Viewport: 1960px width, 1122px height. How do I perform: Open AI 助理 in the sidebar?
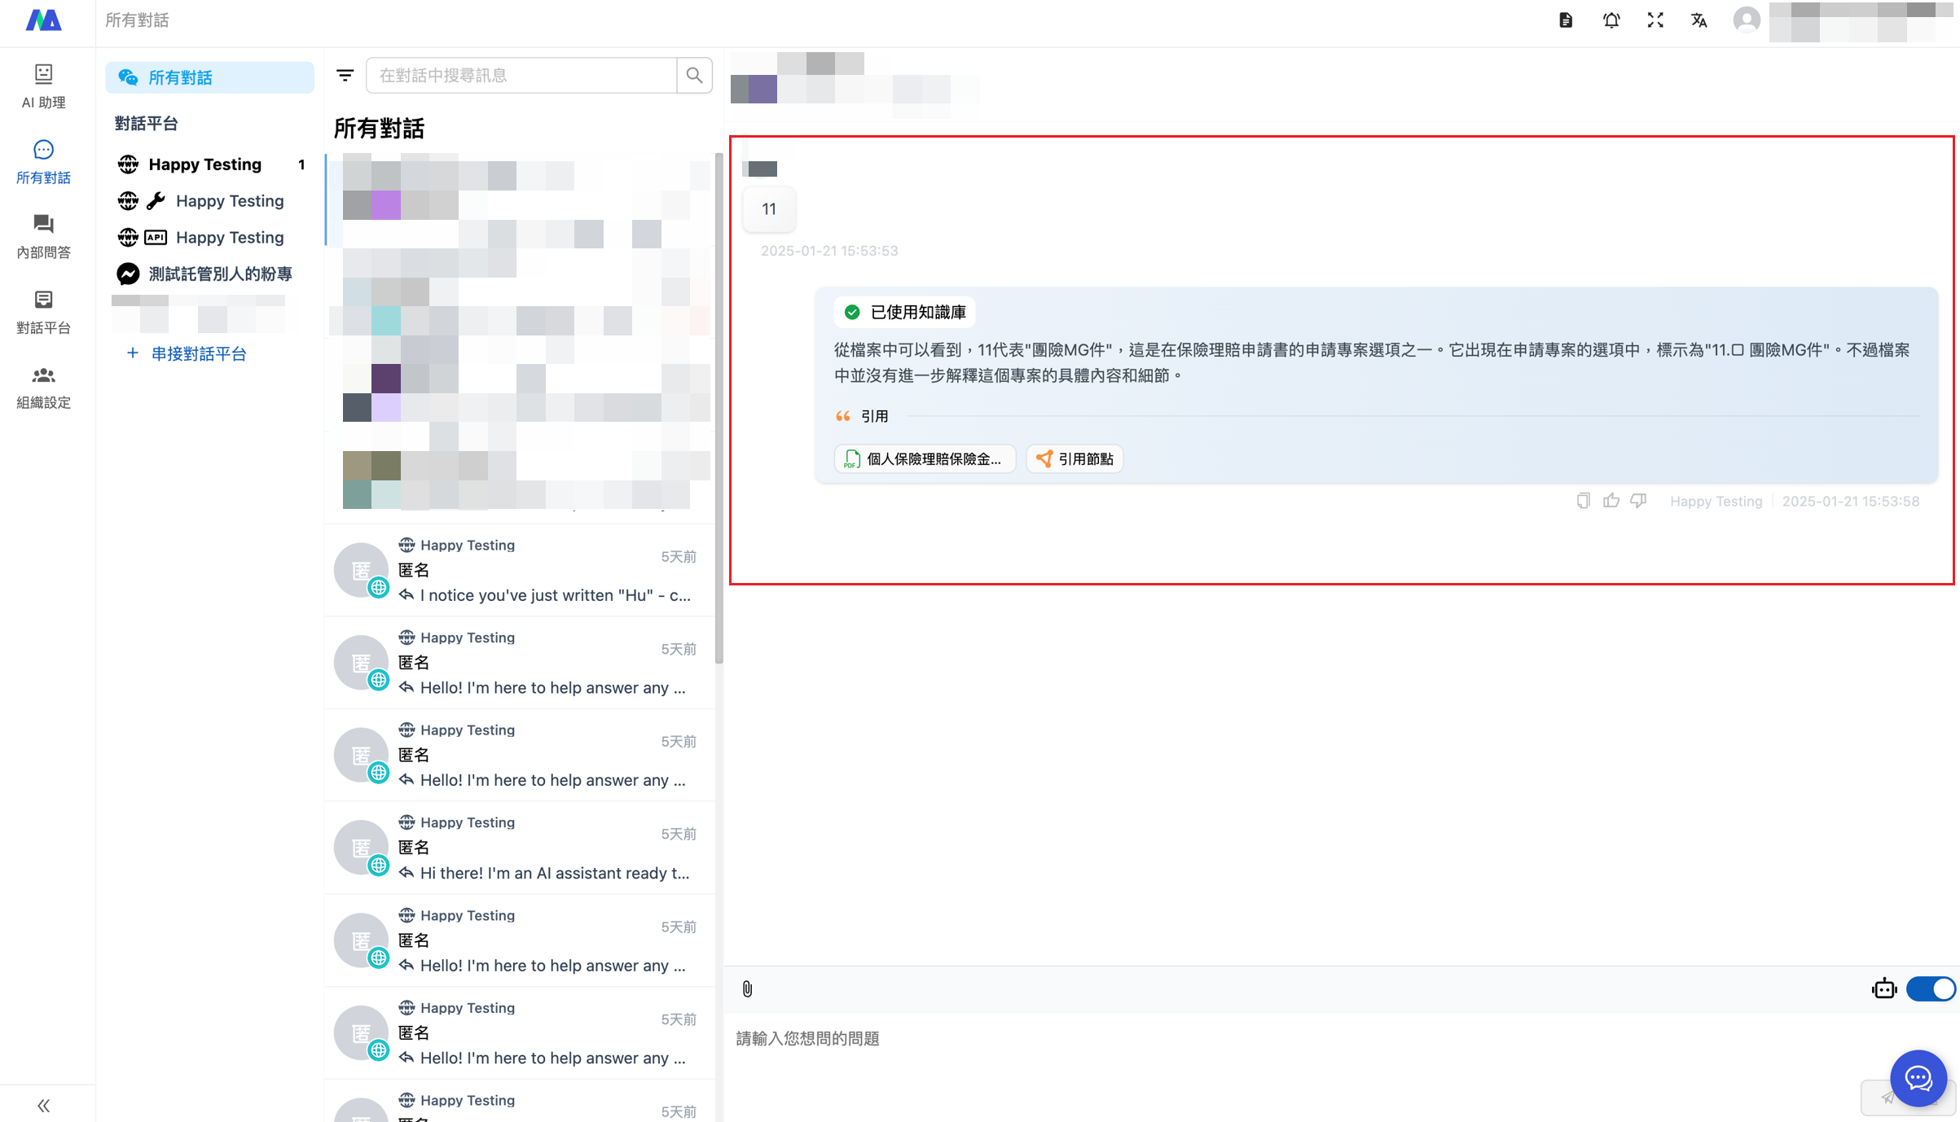coord(44,85)
